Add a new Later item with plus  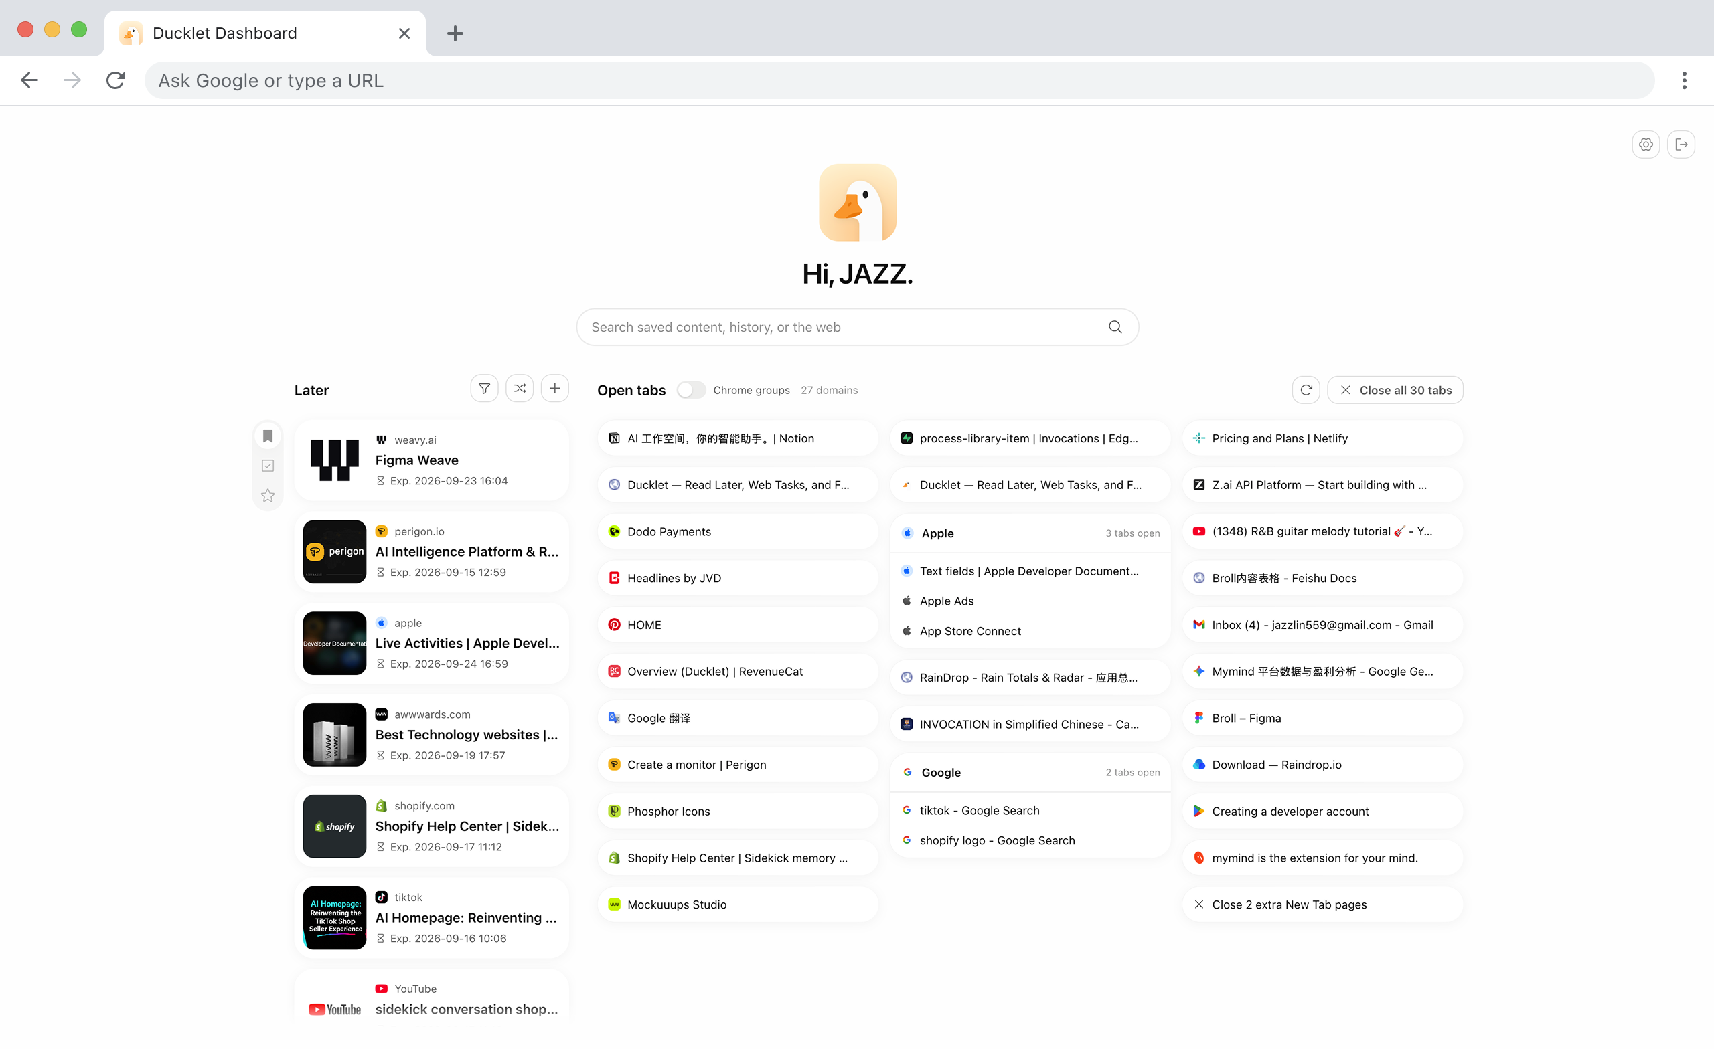coord(554,389)
